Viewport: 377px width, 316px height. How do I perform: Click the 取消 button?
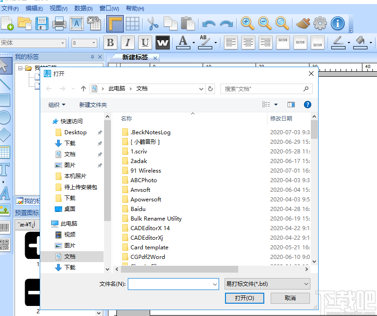290,298
